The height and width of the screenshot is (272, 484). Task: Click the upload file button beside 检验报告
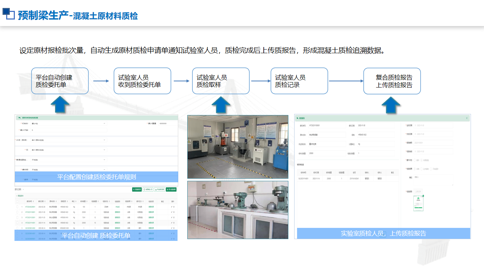tap(418, 191)
